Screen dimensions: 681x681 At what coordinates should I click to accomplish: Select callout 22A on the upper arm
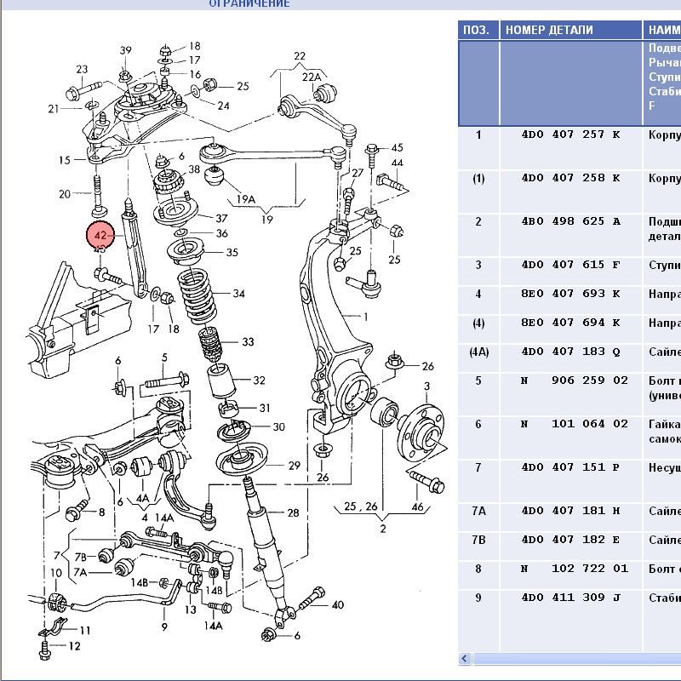coord(312,77)
